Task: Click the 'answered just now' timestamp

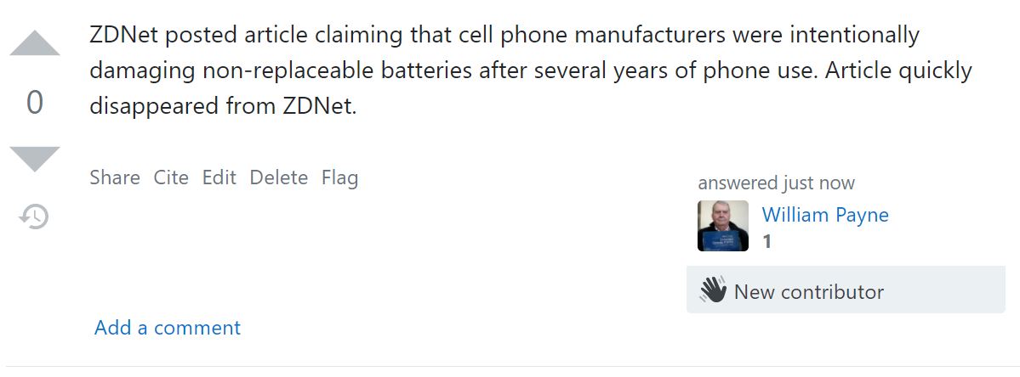Action: (776, 183)
